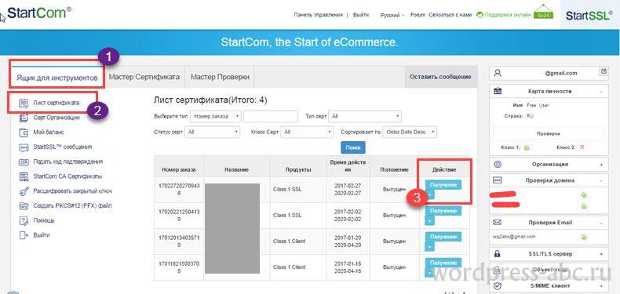The image size is (620, 294).
Task: Open the Класс Серт dropdown
Action: [x=307, y=132]
